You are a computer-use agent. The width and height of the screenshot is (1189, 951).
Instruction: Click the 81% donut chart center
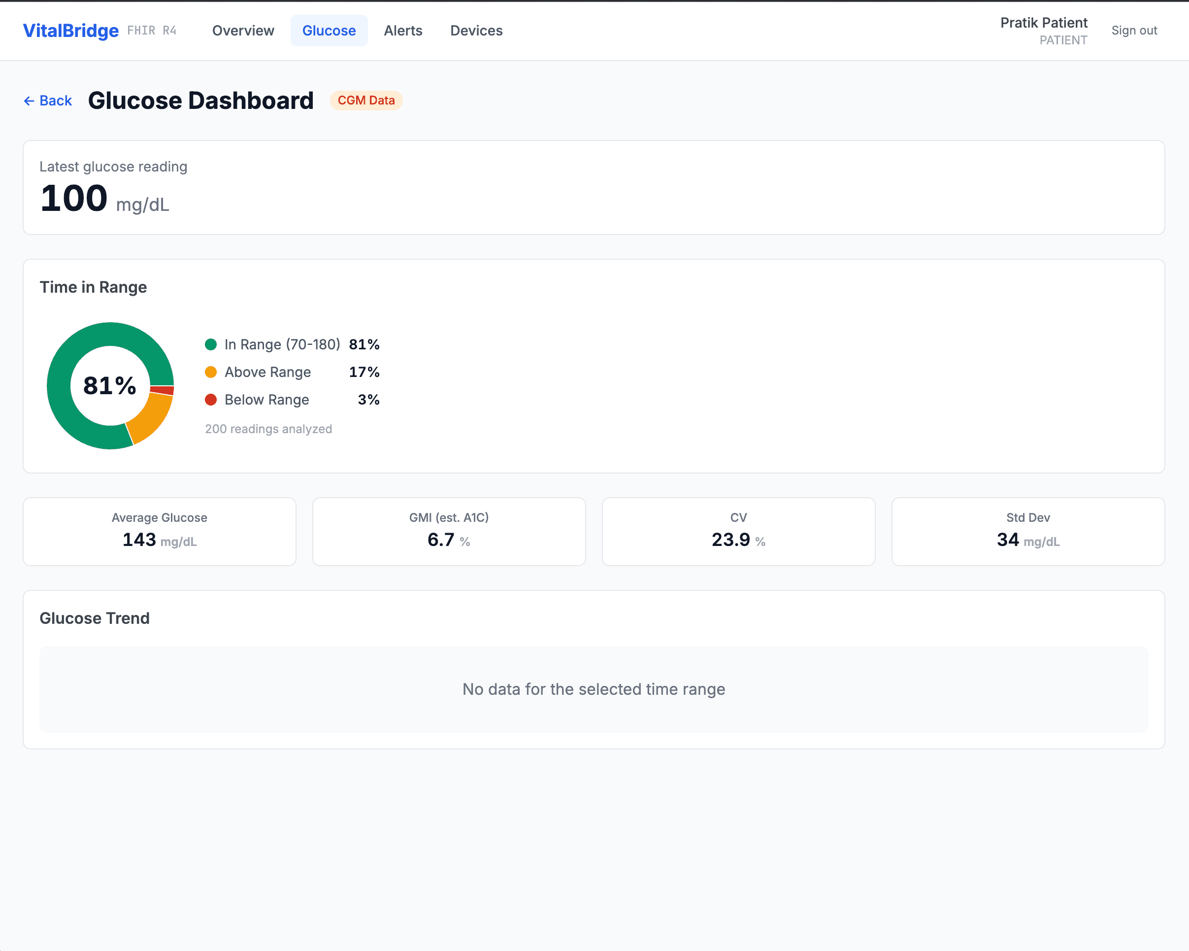(110, 386)
